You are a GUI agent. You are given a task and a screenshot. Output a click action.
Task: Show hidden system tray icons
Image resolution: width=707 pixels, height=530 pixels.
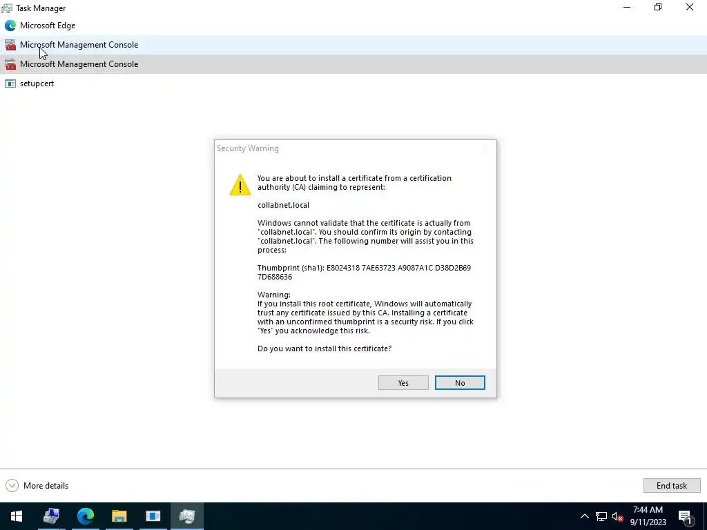[x=584, y=516]
